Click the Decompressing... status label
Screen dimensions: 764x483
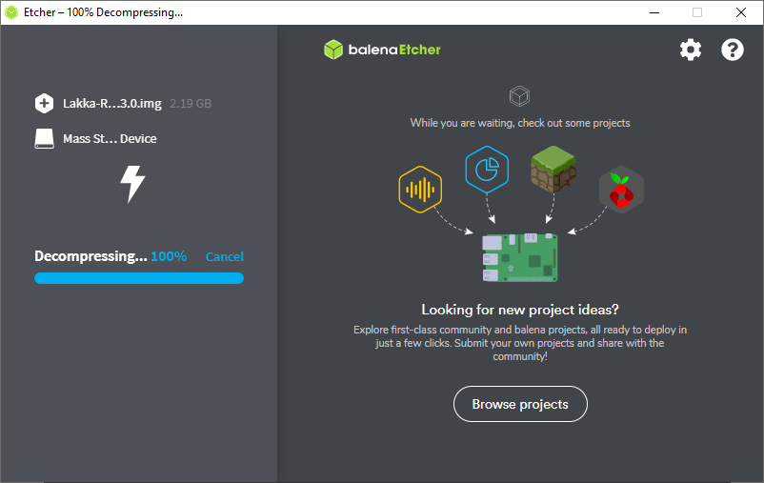coord(90,257)
